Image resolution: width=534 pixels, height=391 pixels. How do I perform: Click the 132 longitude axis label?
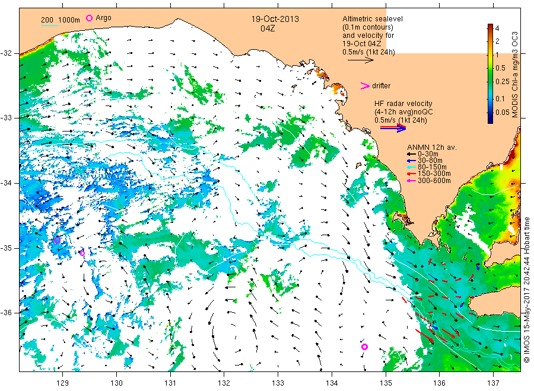(224, 383)
